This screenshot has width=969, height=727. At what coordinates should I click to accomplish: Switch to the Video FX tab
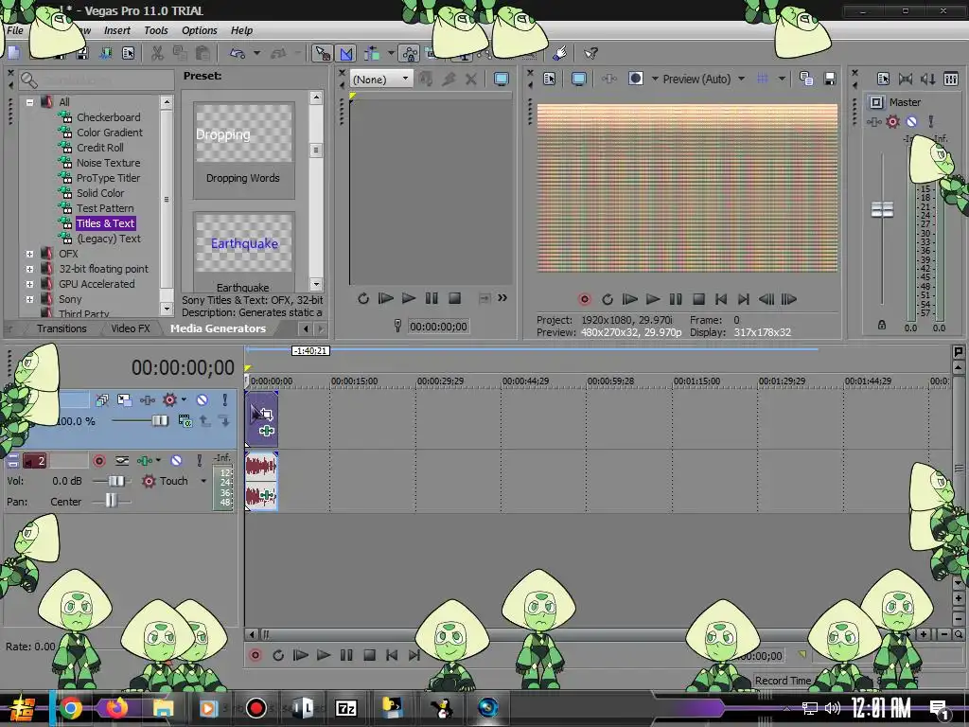point(131,328)
